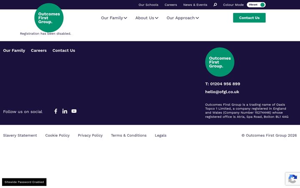
Task: Open the Slavery Statement link
Action: (20, 135)
